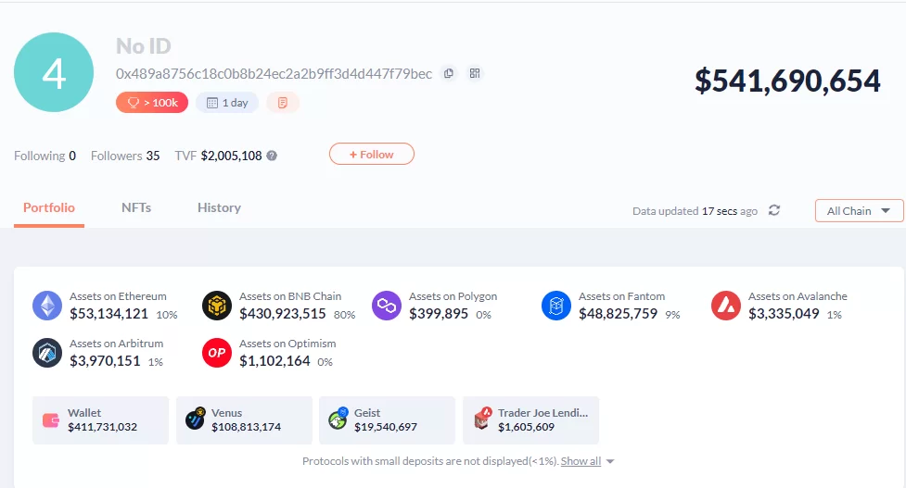Screen dimensions: 906x488
Task: Select the Fantom chain icon
Action: [x=556, y=306]
